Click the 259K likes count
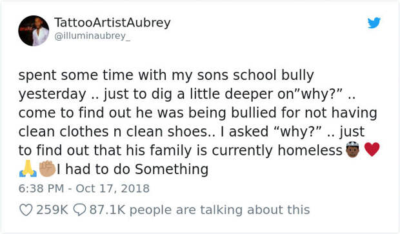This screenshot has height=234, width=400. [52, 210]
